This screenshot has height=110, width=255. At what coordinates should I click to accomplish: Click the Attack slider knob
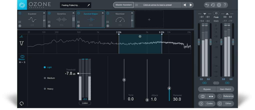pyautogui.click(x=147, y=100)
